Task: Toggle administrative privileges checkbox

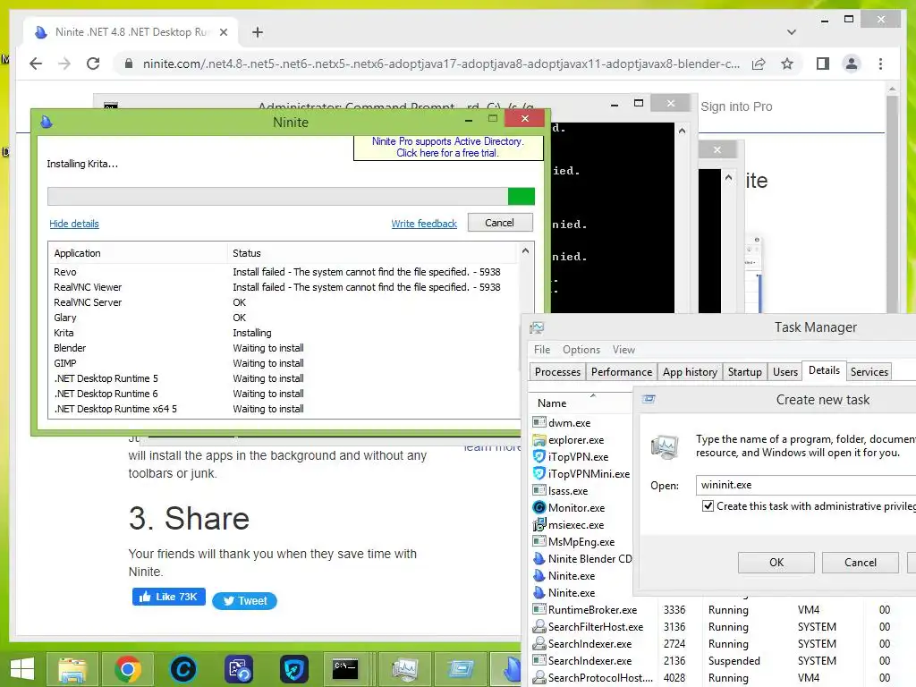Action: (708, 506)
